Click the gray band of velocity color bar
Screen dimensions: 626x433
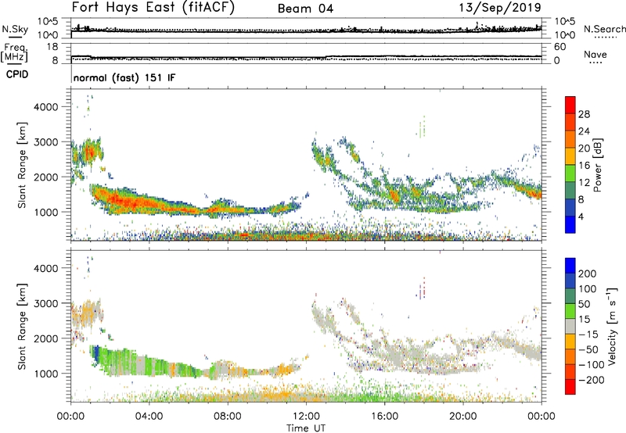[570, 327]
